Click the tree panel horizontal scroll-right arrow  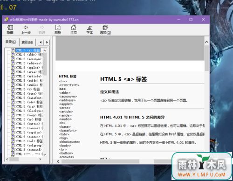(40, 159)
